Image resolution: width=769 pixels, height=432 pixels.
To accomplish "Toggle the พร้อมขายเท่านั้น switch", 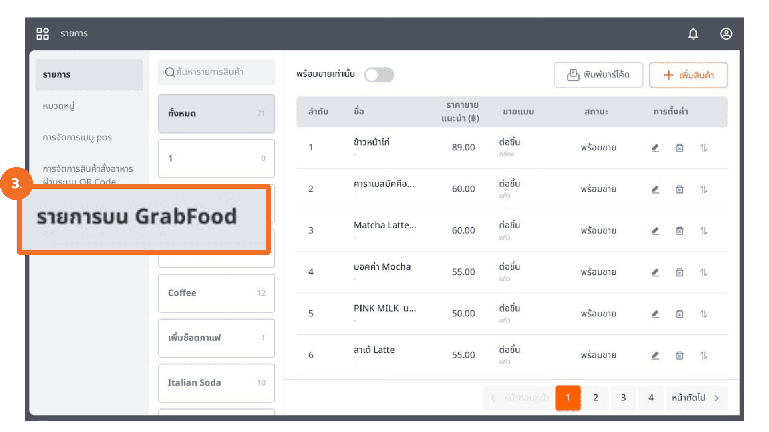I will [379, 75].
